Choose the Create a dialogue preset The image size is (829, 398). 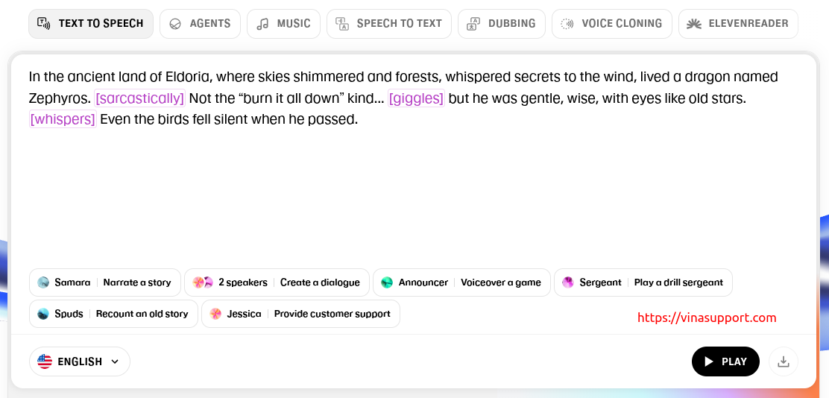tap(320, 282)
